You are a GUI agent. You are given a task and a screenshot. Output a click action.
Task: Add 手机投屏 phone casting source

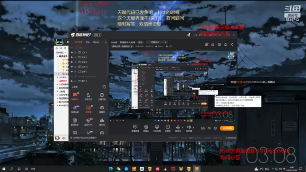point(157,128)
